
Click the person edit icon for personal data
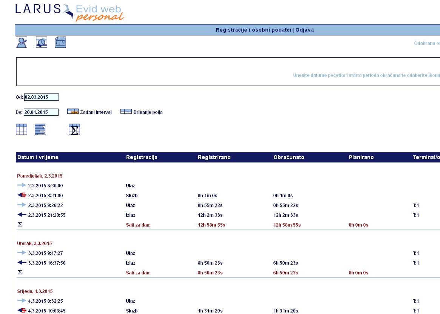[22, 42]
